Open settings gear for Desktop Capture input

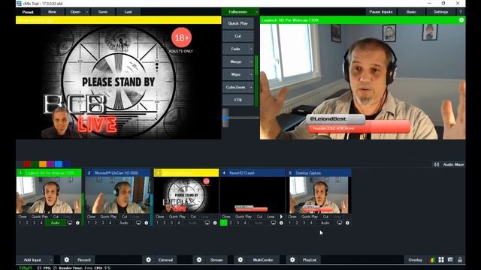(x=347, y=223)
